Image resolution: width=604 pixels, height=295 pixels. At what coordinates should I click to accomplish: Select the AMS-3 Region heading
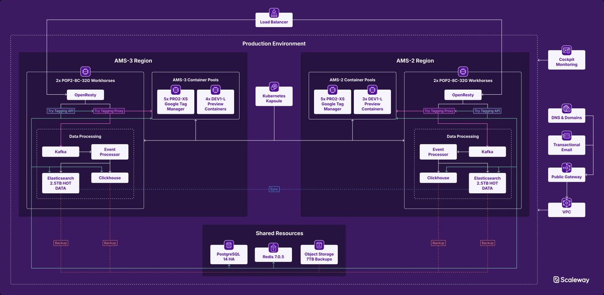coord(133,61)
